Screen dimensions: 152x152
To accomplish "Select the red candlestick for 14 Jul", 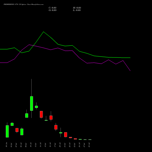I will click(41, 114).
